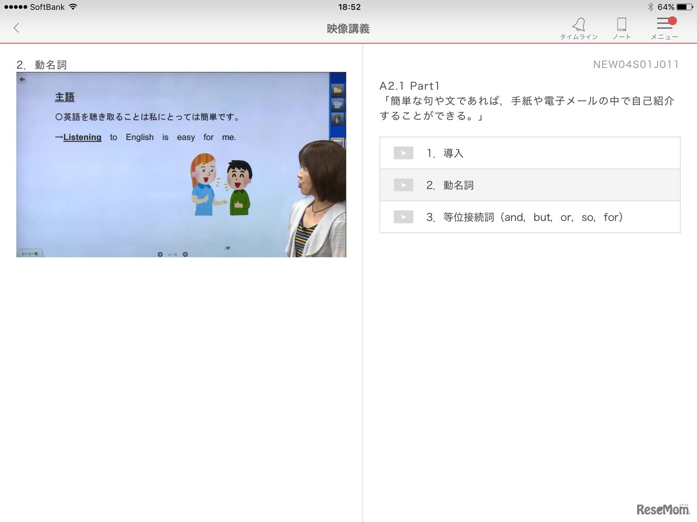This screenshot has height=522, width=697.
Task: Play video icon for 3. 等位接続詞
Action: pos(403,217)
